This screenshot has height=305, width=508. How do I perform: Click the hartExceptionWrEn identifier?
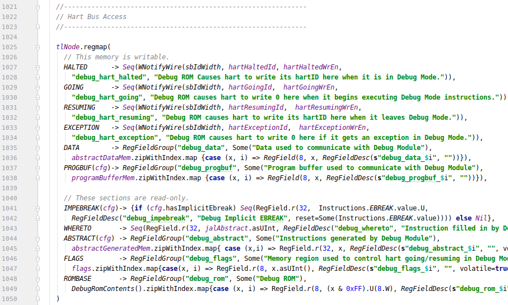332,127
